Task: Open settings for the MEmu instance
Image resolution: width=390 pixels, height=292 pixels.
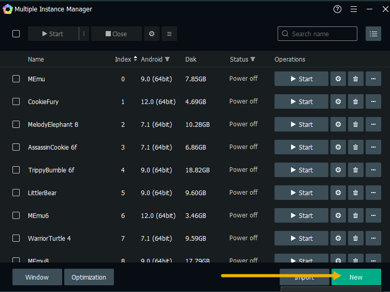Action: [x=338, y=79]
